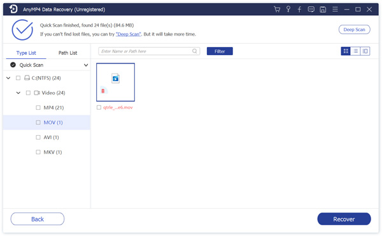Click the AnyMP4 app logo icon

(13, 9)
